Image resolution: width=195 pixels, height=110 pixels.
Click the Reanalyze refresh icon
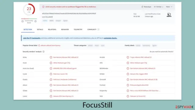tap(142, 7)
